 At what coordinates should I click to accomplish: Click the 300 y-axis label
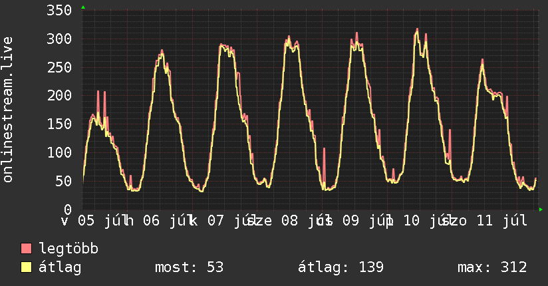point(59,39)
